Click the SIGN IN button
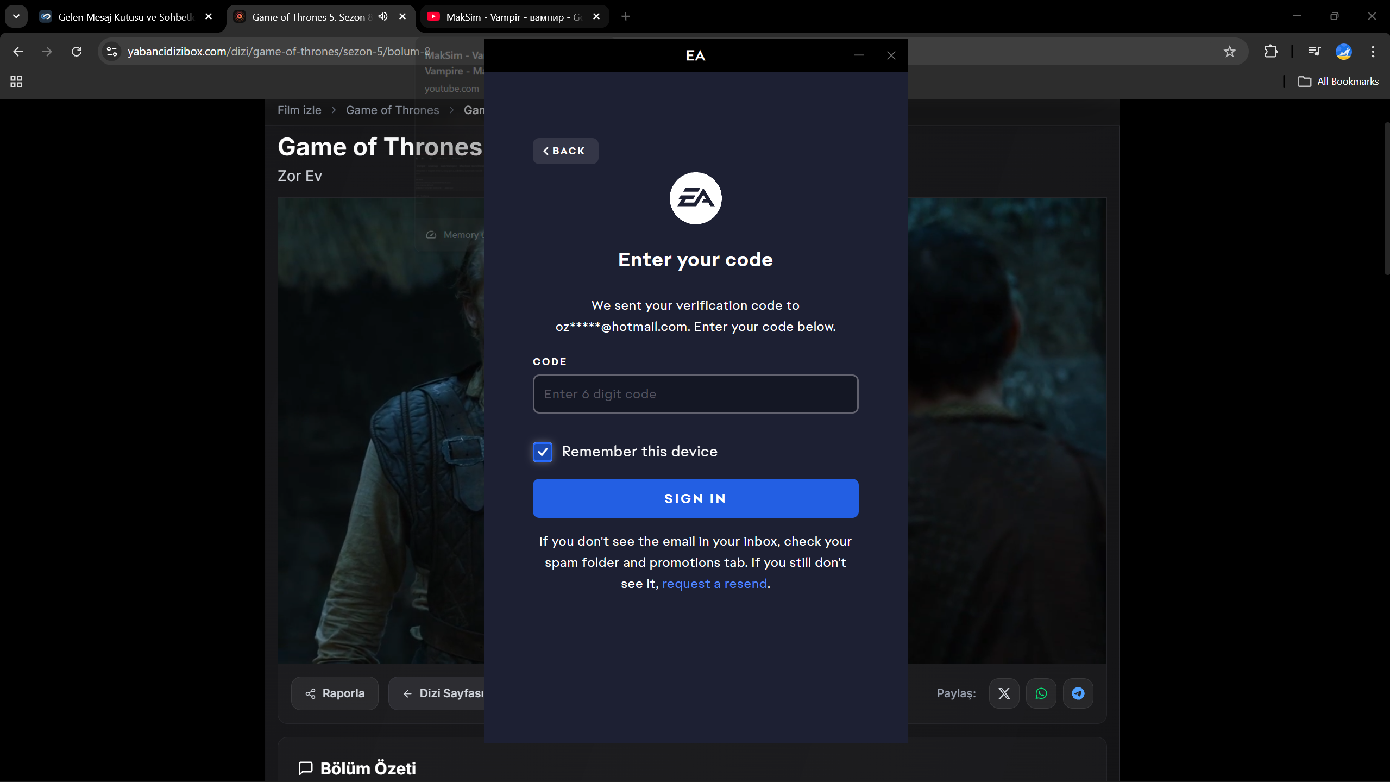Screen dimensions: 1390x782 pyautogui.click(x=695, y=498)
